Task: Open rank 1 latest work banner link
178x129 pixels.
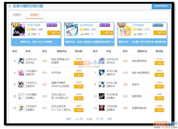Action: [36, 42]
